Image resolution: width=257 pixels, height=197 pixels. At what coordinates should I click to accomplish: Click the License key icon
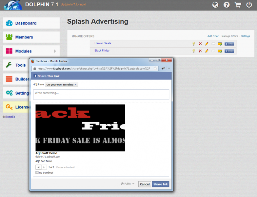coord(9,107)
